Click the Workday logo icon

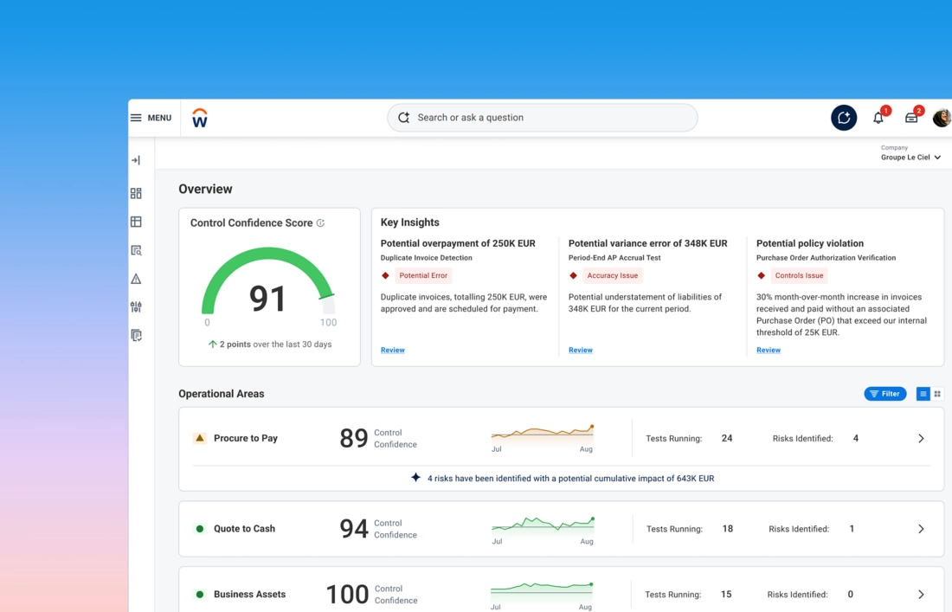[200, 118]
